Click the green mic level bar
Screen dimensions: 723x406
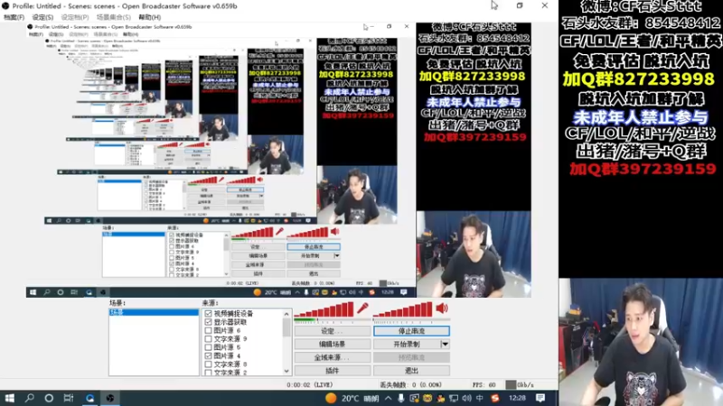(x=305, y=319)
